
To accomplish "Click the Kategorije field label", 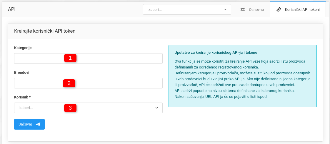I will pos(23,48).
